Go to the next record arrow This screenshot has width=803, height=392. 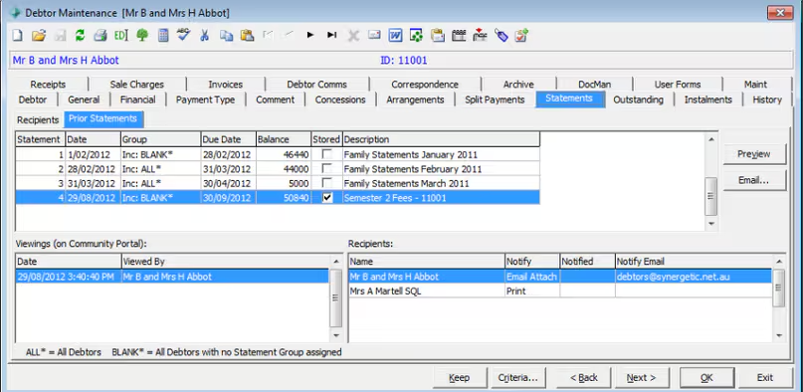[x=310, y=35]
